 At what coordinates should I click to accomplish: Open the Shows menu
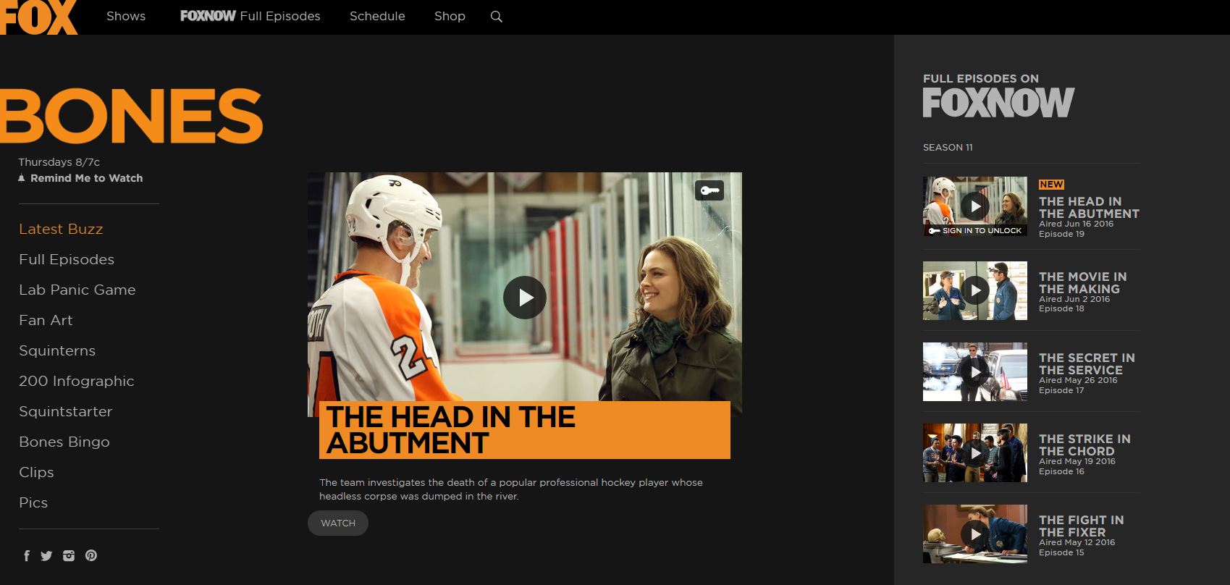pyautogui.click(x=126, y=16)
